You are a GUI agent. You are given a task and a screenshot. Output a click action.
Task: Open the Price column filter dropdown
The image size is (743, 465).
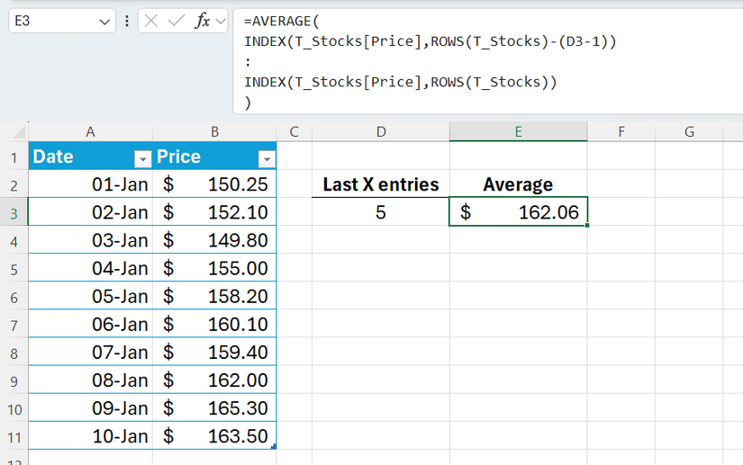(x=266, y=158)
